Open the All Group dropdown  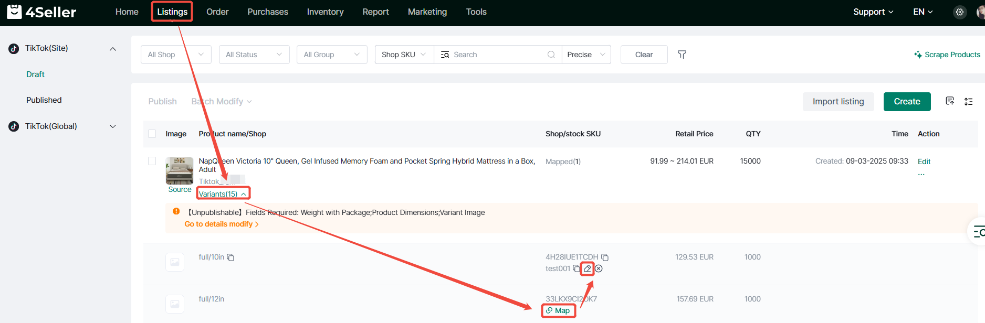(x=332, y=55)
